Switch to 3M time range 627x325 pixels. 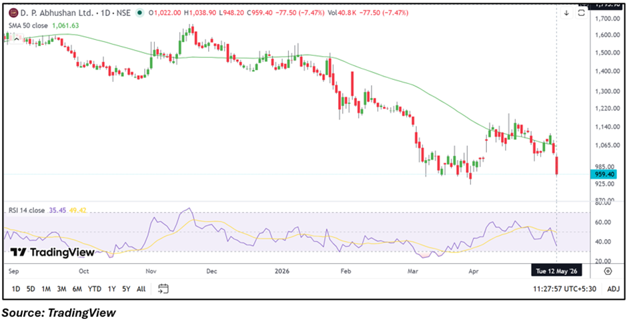tap(61, 288)
